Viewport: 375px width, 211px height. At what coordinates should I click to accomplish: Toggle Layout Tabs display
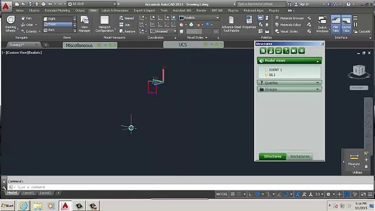click(346, 24)
